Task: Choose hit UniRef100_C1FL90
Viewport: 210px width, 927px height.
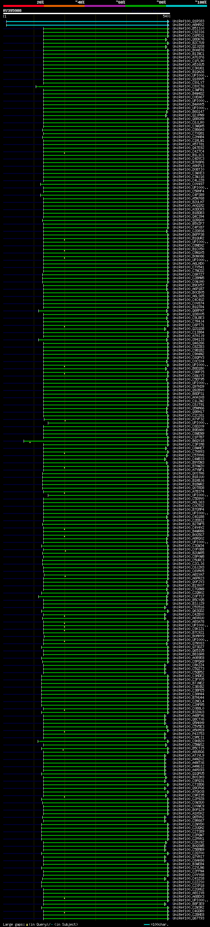Action: 188,61
